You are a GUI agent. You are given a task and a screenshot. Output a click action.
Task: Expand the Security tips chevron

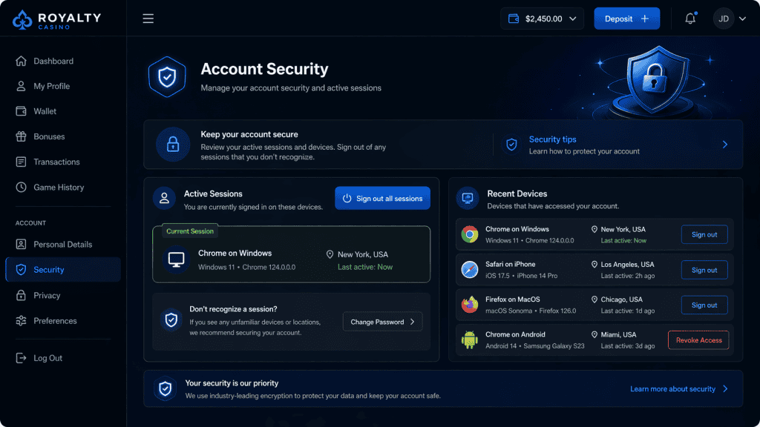(x=725, y=145)
